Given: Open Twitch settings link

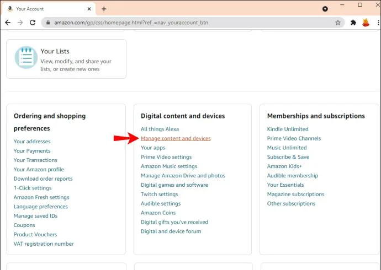Looking at the screenshot, I should tap(160, 194).
